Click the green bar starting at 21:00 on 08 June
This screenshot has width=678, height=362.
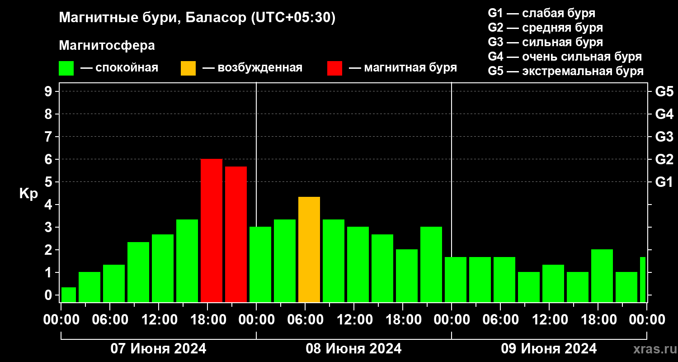(431, 265)
